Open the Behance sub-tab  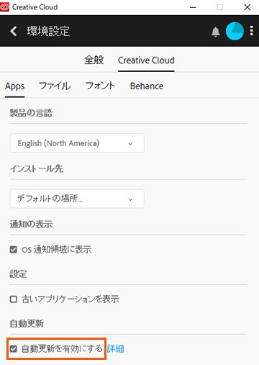[147, 86]
